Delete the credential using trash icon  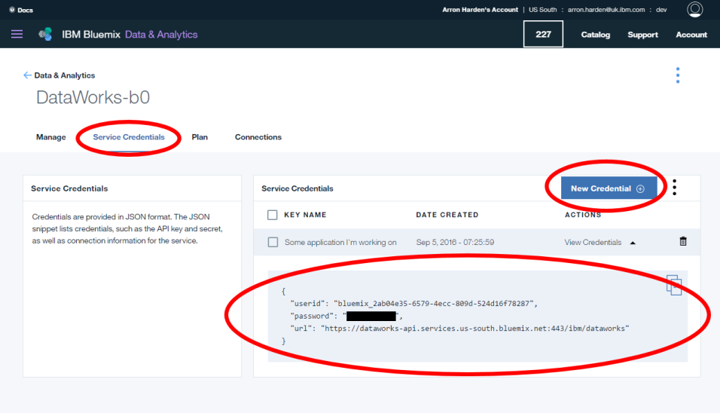683,242
